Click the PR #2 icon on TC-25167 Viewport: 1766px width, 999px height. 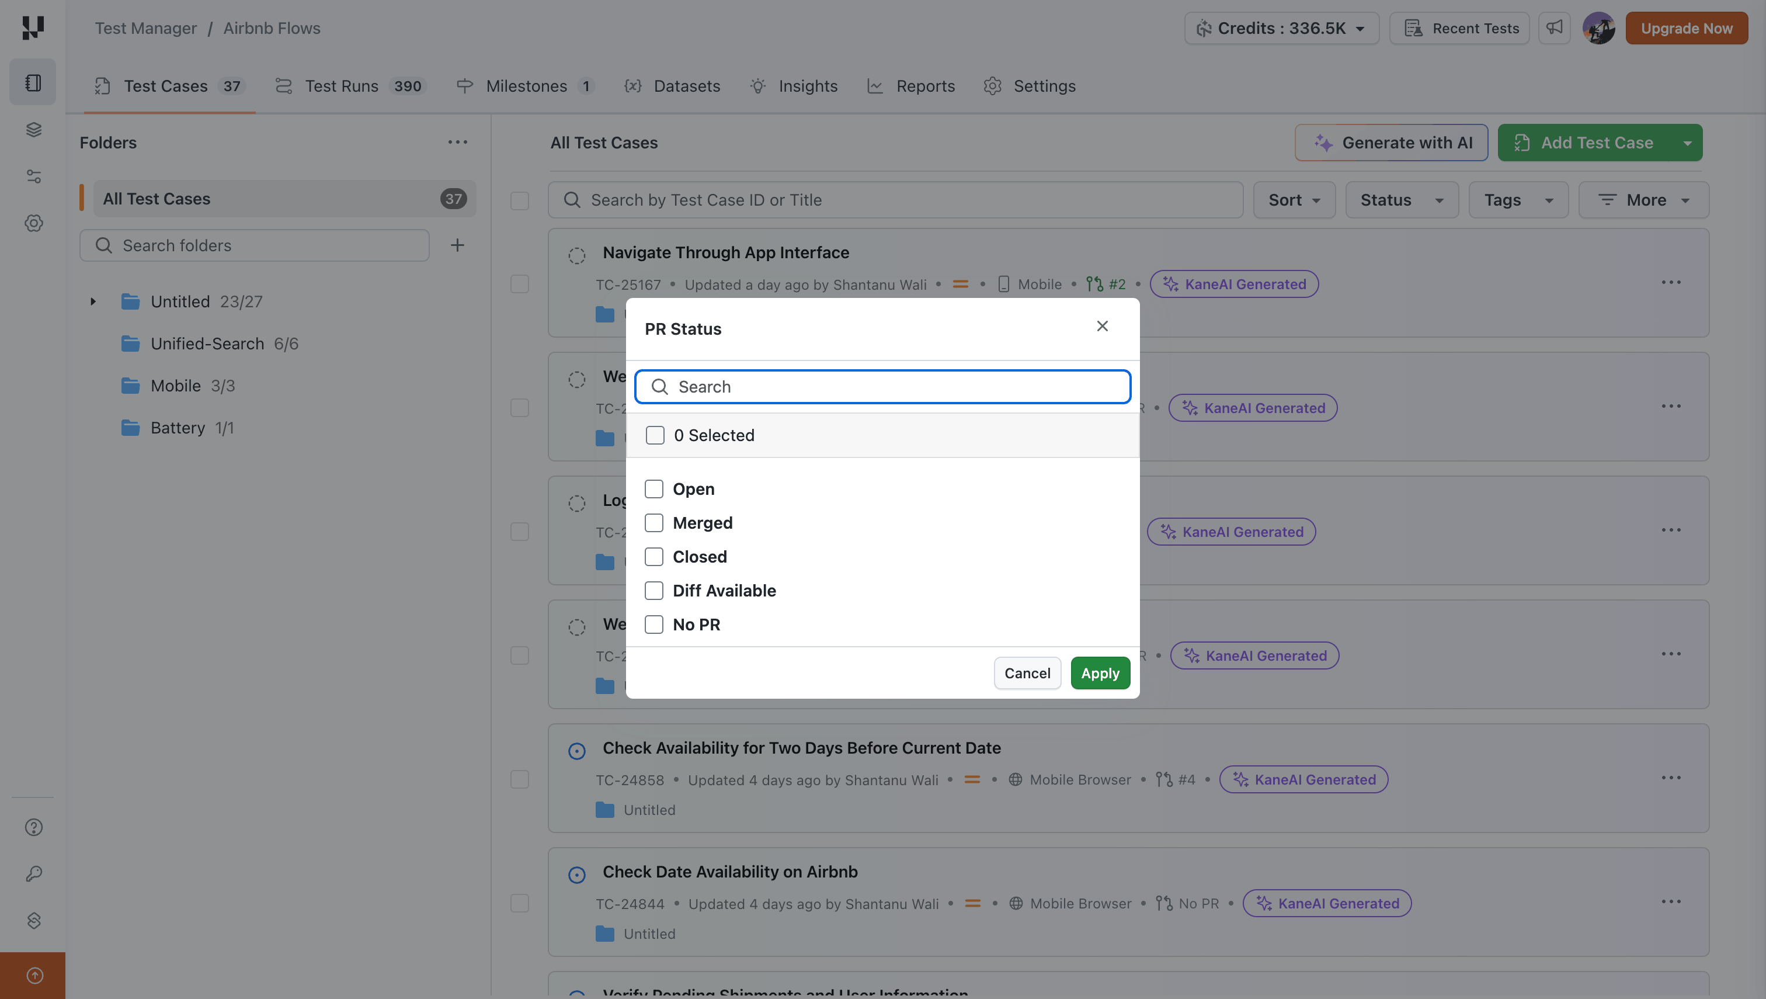point(1094,284)
